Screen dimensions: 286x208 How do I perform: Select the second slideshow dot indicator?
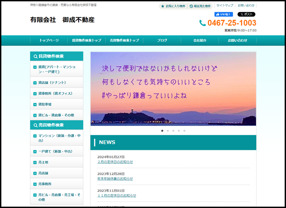pos(168,131)
